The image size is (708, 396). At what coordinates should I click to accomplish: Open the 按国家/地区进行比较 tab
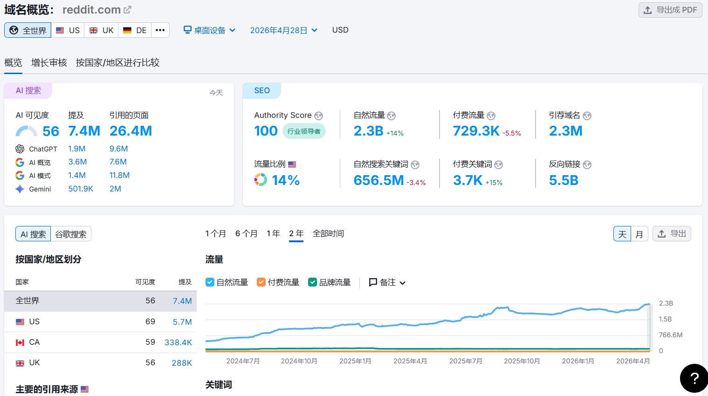(x=118, y=62)
